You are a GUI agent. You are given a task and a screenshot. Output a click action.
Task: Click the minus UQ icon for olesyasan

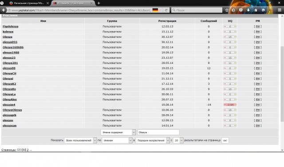[225, 126]
